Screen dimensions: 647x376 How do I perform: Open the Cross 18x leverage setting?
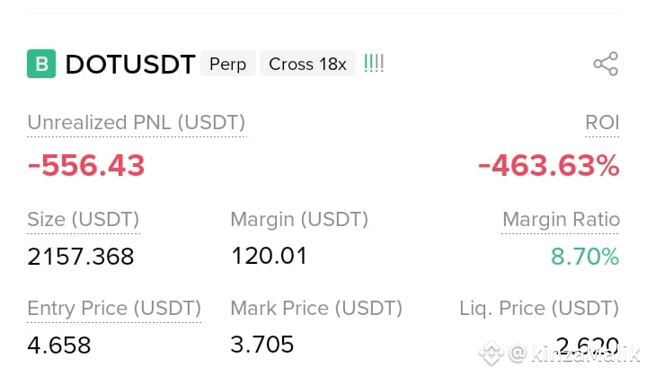click(x=307, y=64)
